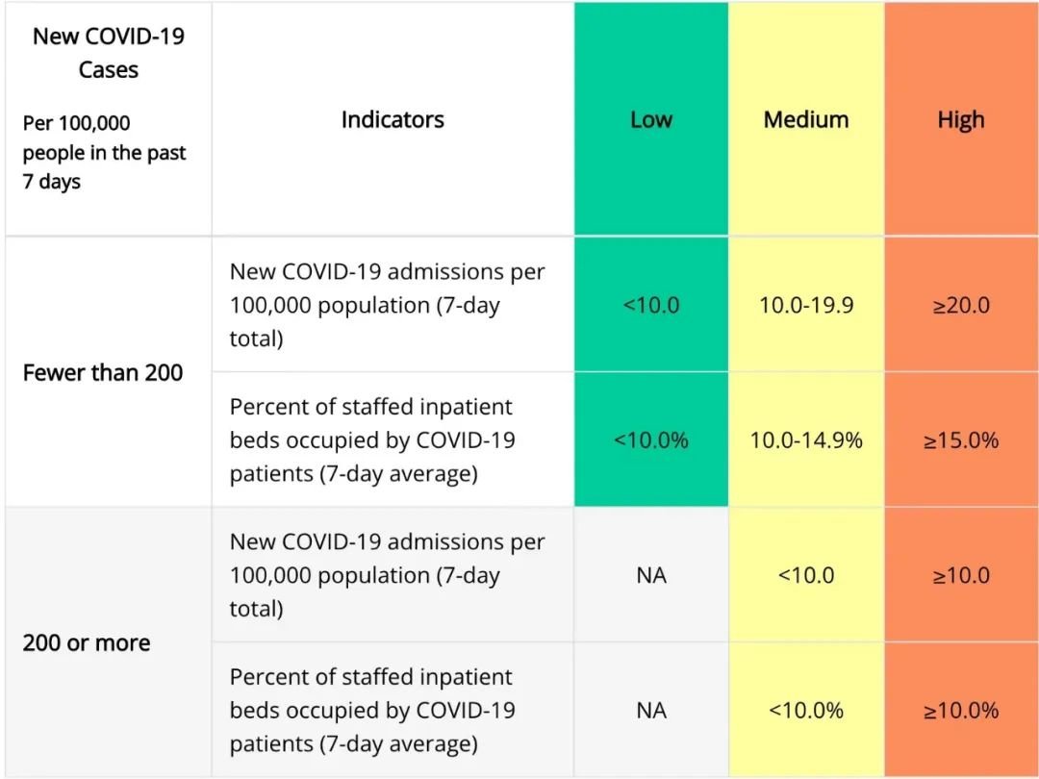Screen dimensions: 1039x779
Task: Click the 10.0-19.9 medium cell
Action: tap(806, 305)
